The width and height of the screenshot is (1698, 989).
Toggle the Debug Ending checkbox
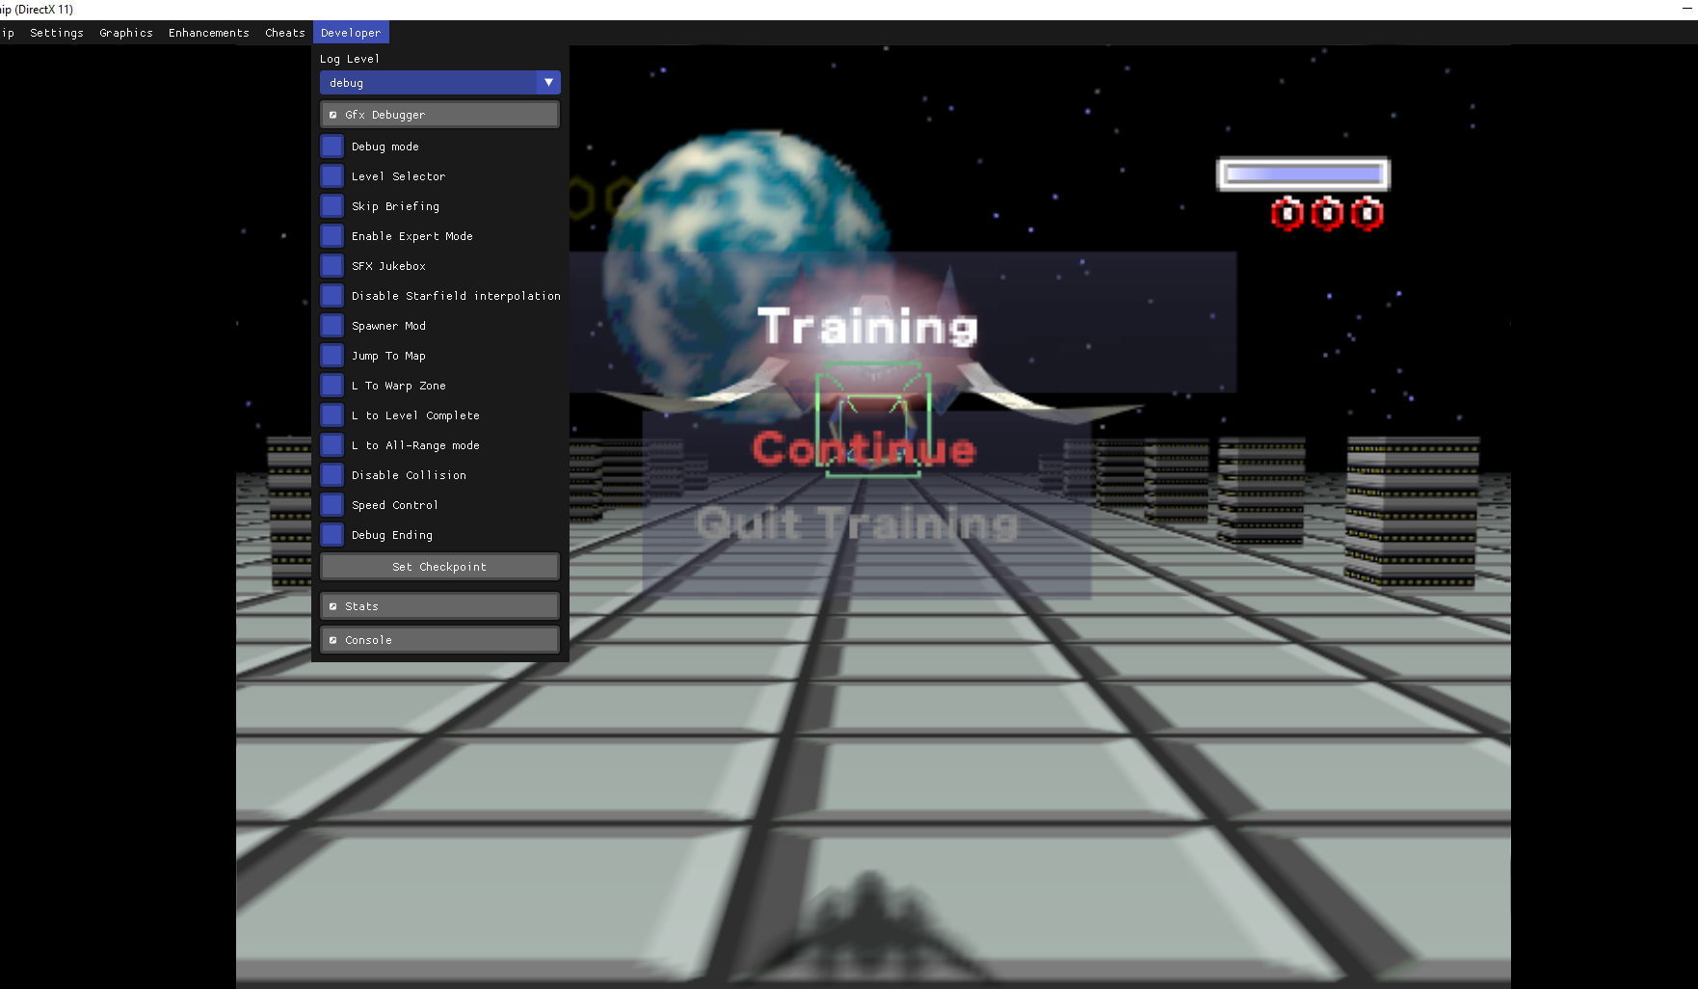click(x=332, y=535)
